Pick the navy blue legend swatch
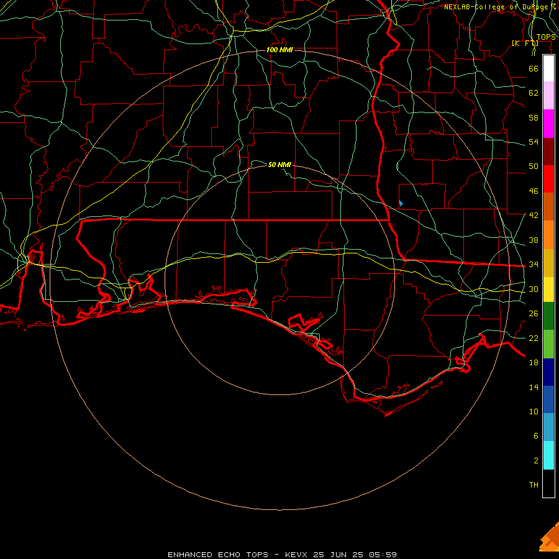559x559 pixels. (x=548, y=372)
